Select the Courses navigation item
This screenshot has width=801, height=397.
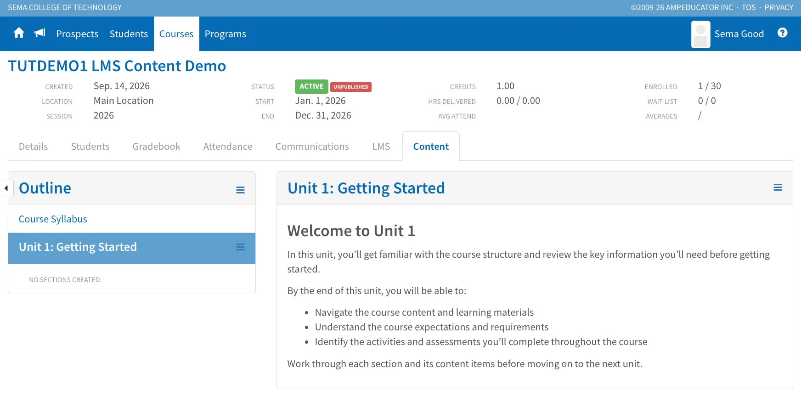(176, 34)
